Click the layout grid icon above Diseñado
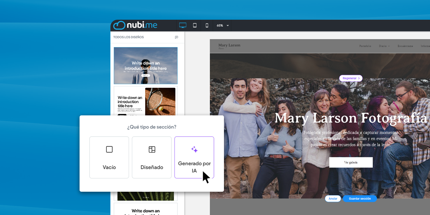Screen dimensions: 430x215 (152, 149)
